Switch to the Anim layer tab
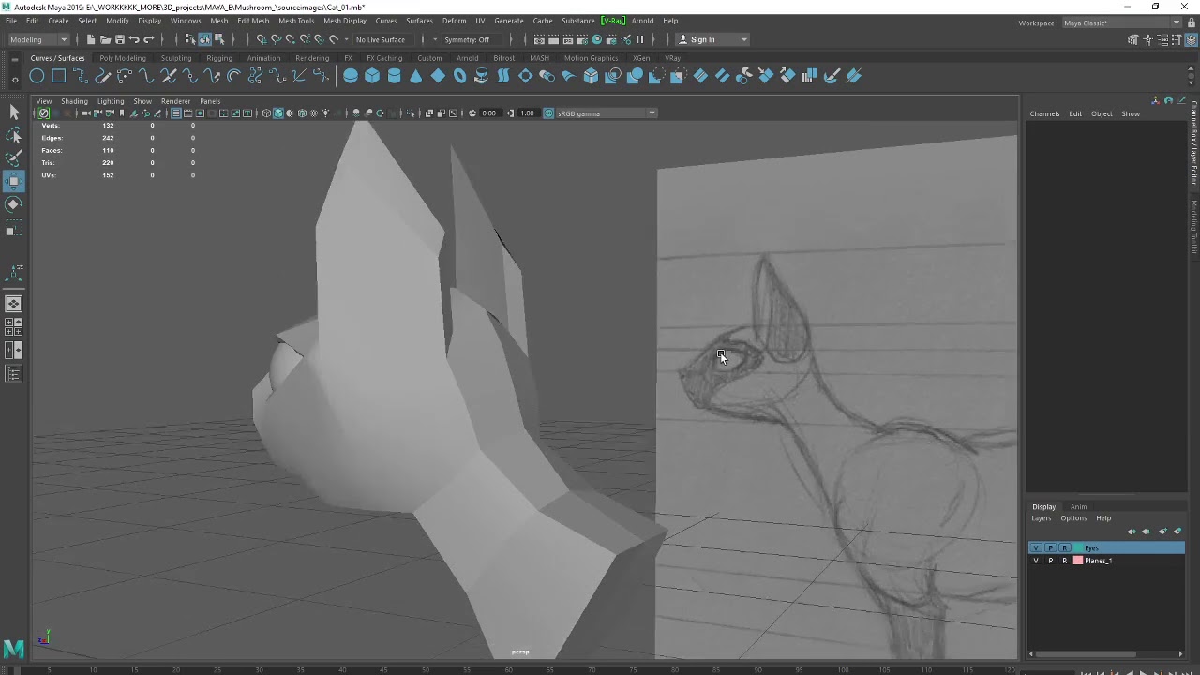This screenshot has height=675, width=1200. point(1079,507)
